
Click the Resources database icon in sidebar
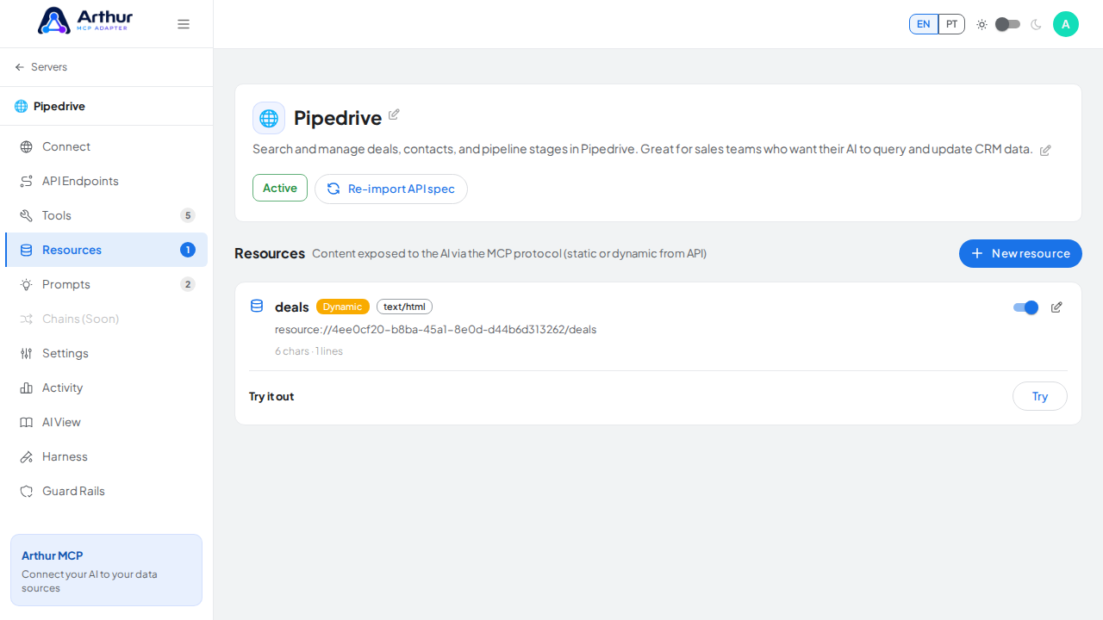[27, 250]
